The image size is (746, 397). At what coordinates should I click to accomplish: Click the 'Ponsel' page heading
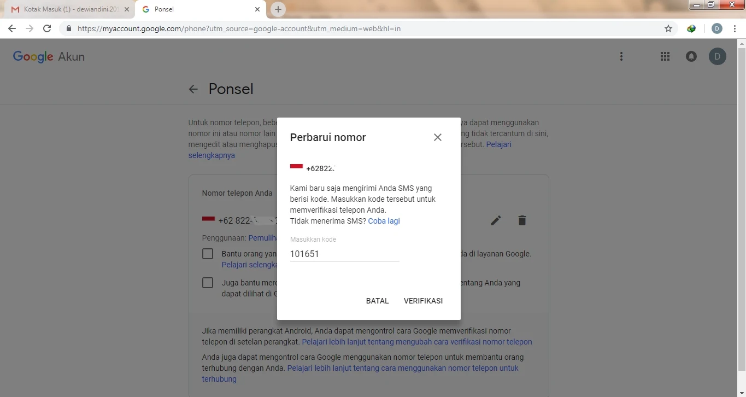(231, 89)
